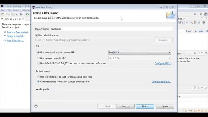
Task: Switch to the Package Explorer tab
Action: pyautogui.click(x=12, y=19)
